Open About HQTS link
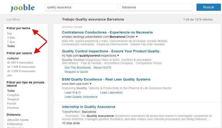Image resolution: width=222 pixels, height=128 pixels. 102,68
